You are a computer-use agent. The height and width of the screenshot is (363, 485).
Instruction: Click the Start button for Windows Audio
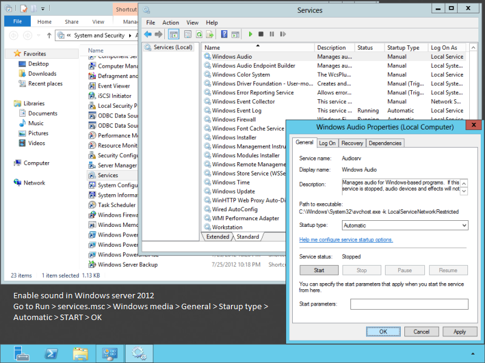(x=319, y=270)
